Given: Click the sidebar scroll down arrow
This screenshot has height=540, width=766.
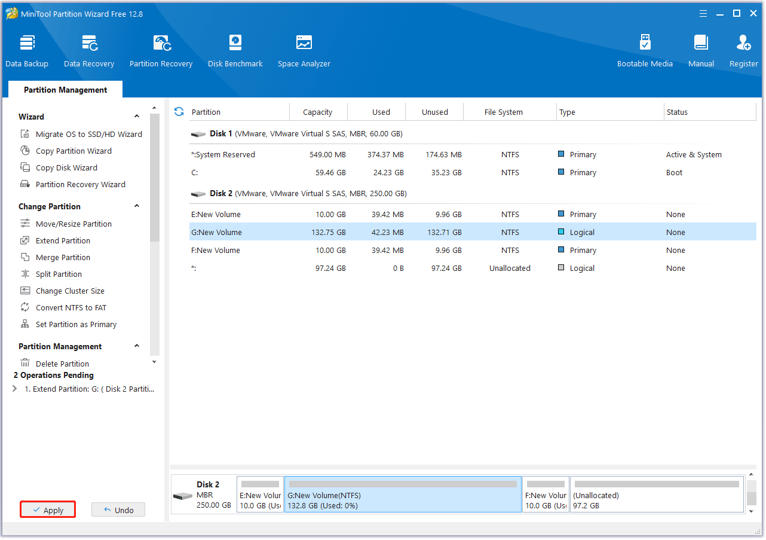Looking at the screenshot, I should coord(155,361).
